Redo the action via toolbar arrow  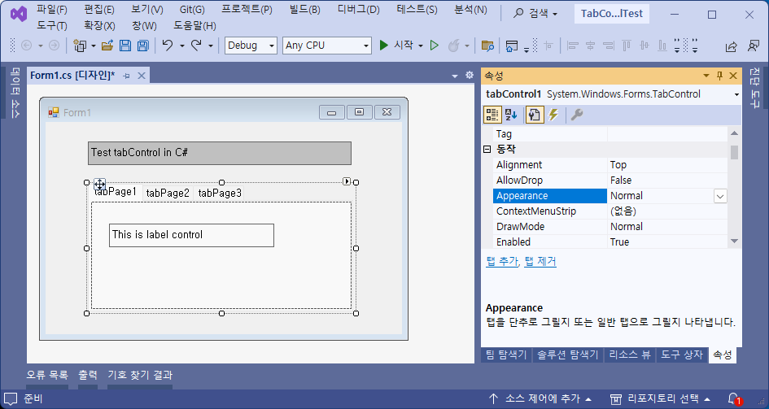point(196,45)
